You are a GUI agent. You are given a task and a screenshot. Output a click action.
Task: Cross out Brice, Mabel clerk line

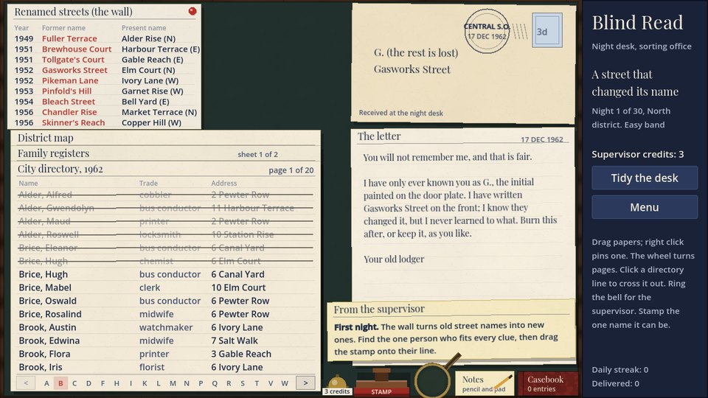(x=166, y=287)
